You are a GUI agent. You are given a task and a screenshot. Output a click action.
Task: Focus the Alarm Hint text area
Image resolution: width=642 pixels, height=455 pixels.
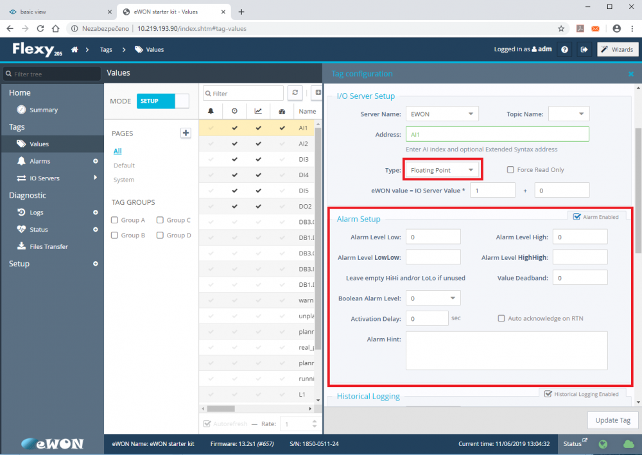507,350
